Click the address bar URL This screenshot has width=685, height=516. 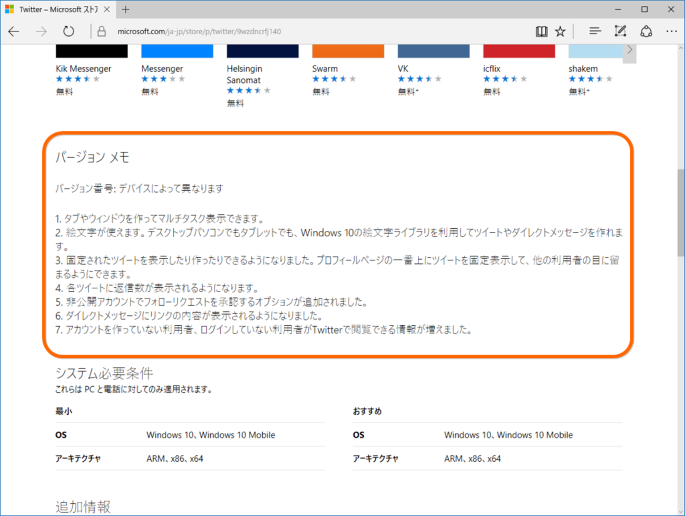click(199, 32)
